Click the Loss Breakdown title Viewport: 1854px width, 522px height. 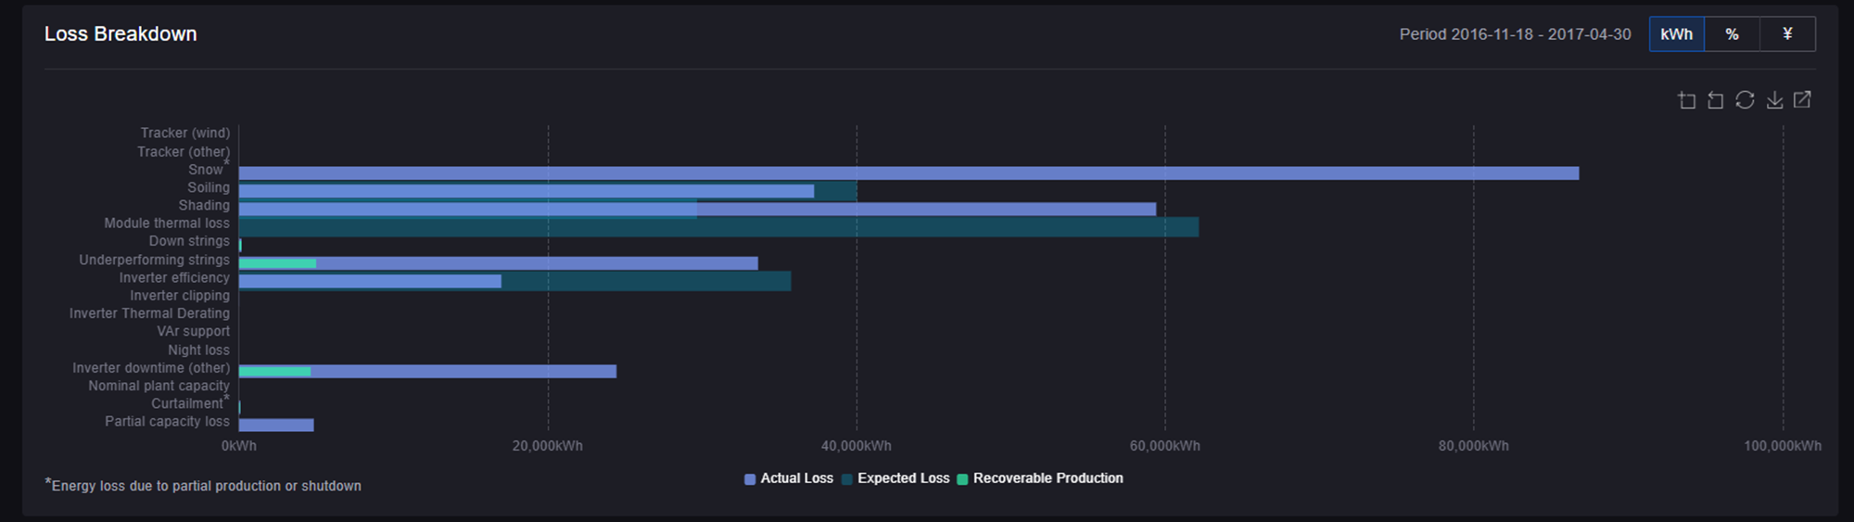[121, 34]
